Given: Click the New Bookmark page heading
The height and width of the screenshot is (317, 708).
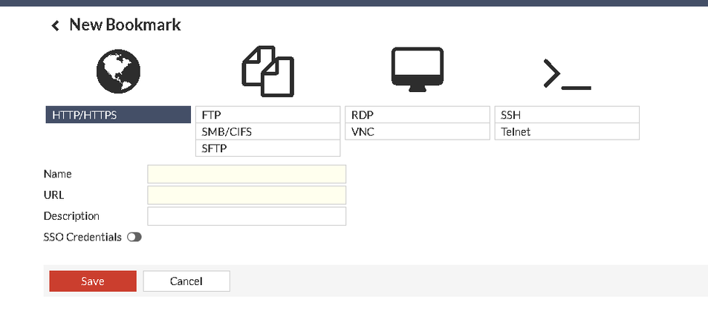Looking at the screenshot, I should point(125,25).
